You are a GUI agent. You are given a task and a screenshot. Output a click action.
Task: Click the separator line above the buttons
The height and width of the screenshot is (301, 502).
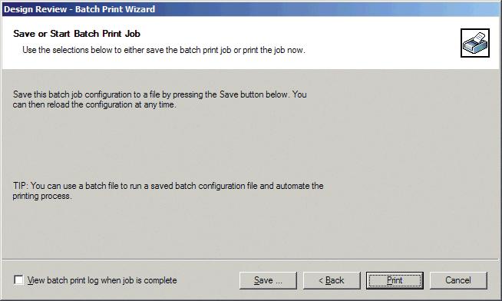point(250,260)
